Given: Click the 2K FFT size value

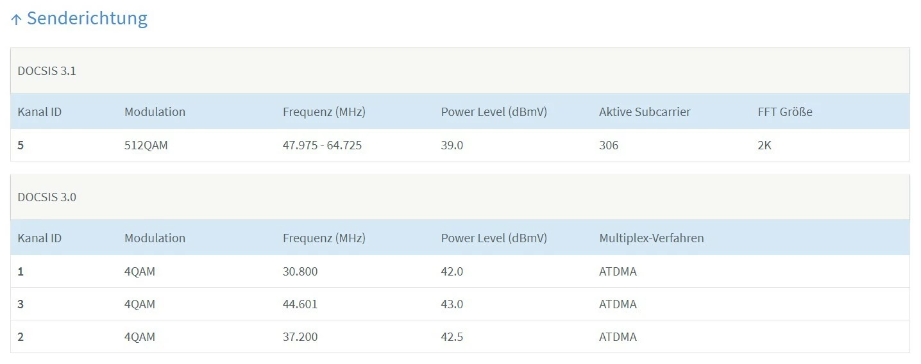Looking at the screenshot, I should pos(765,145).
